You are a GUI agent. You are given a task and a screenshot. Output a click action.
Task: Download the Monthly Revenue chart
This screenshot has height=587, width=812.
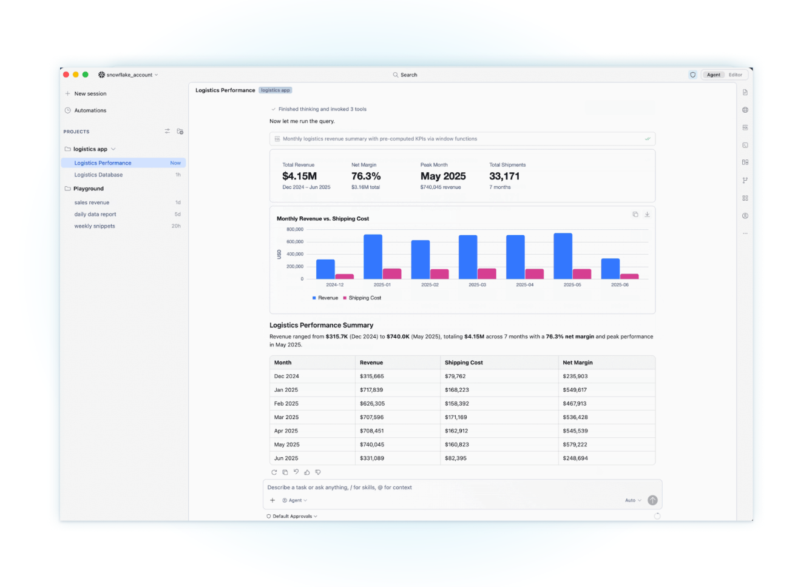(x=647, y=214)
